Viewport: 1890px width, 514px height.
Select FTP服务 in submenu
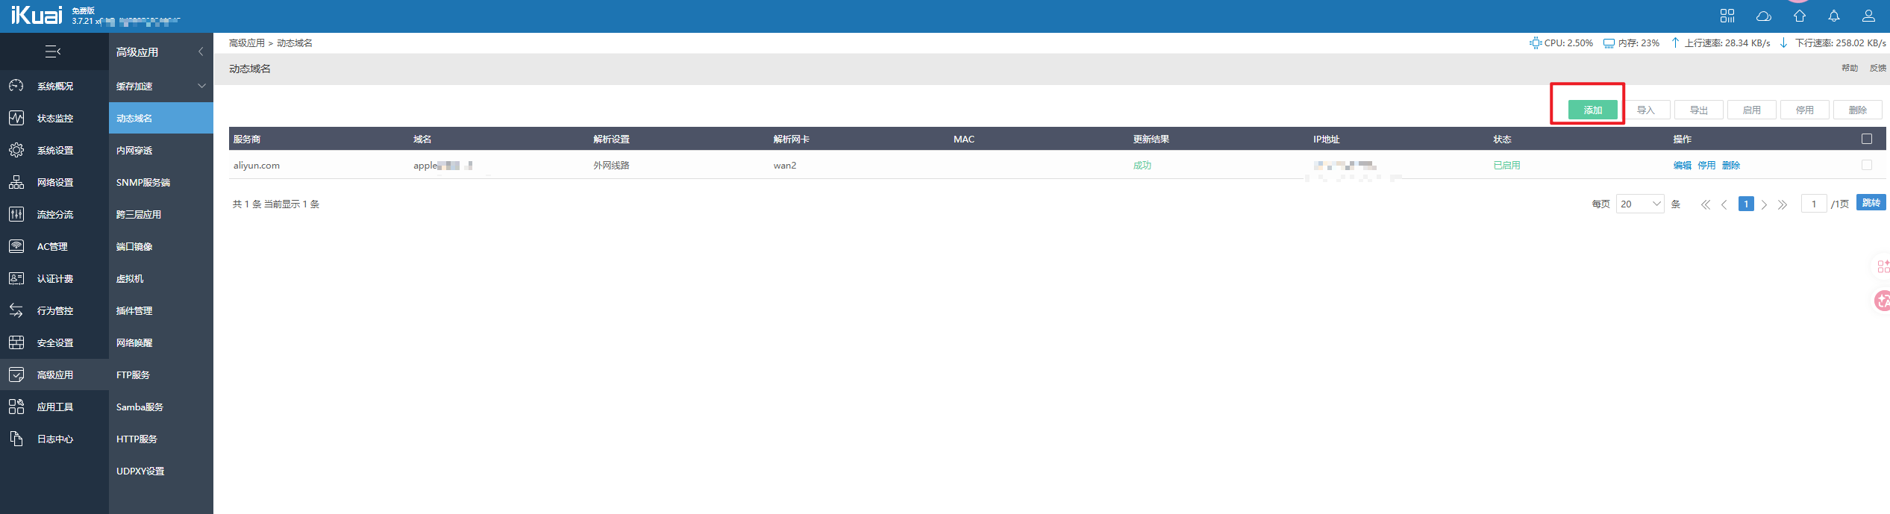[133, 375]
